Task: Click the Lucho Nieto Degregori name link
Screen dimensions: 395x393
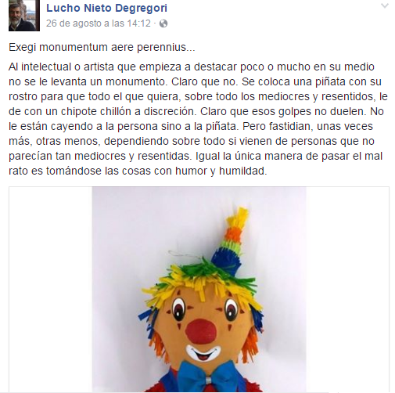Action: tap(106, 8)
